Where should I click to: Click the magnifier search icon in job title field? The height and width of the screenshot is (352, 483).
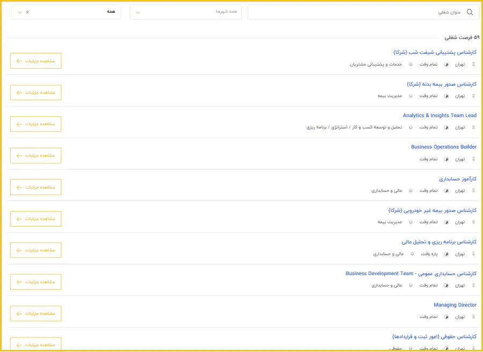tap(470, 12)
